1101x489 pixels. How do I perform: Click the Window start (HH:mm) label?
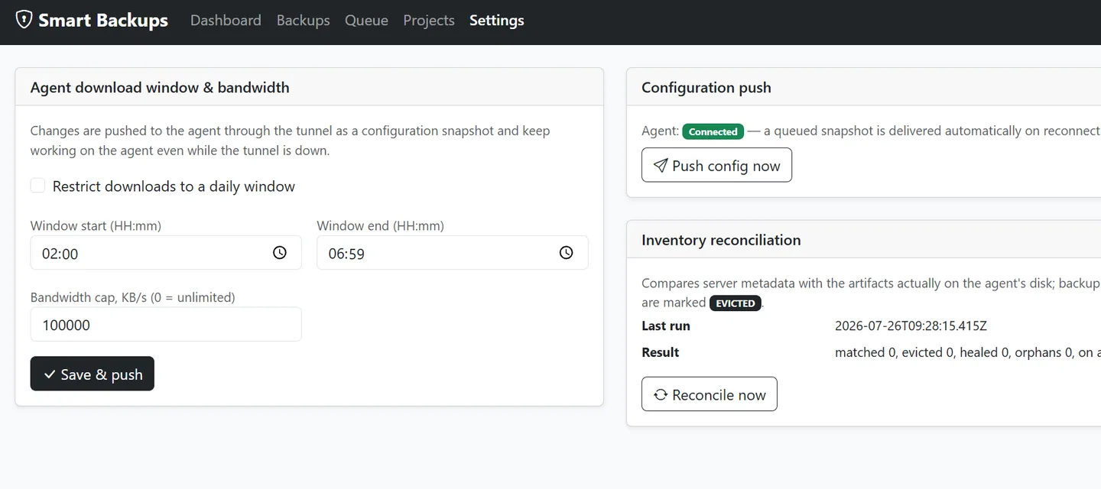(x=96, y=226)
